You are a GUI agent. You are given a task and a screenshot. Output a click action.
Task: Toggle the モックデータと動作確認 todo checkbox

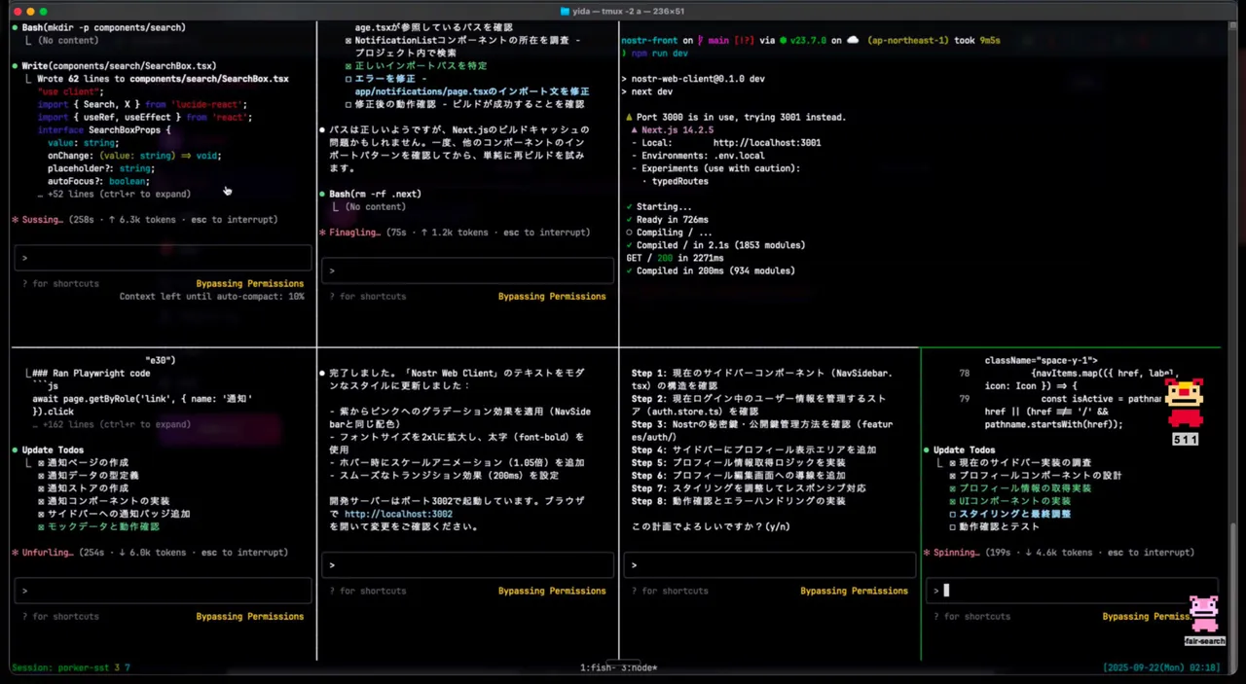click(41, 526)
